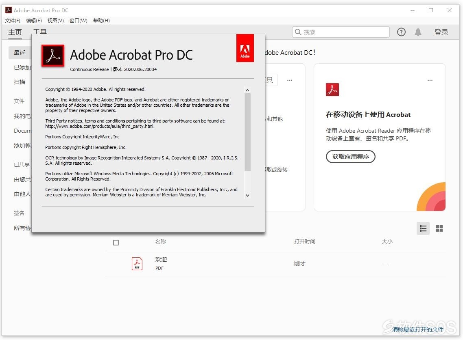Open the 帮助(H) menu

click(101, 20)
